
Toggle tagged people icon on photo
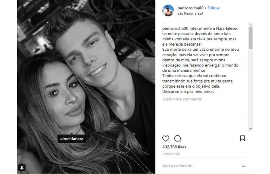click(x=22, y=167)
